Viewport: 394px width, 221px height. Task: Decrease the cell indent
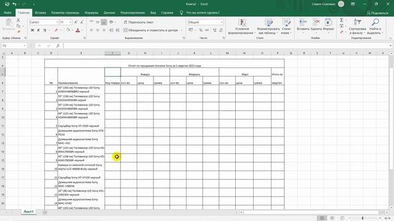(111, 30)
